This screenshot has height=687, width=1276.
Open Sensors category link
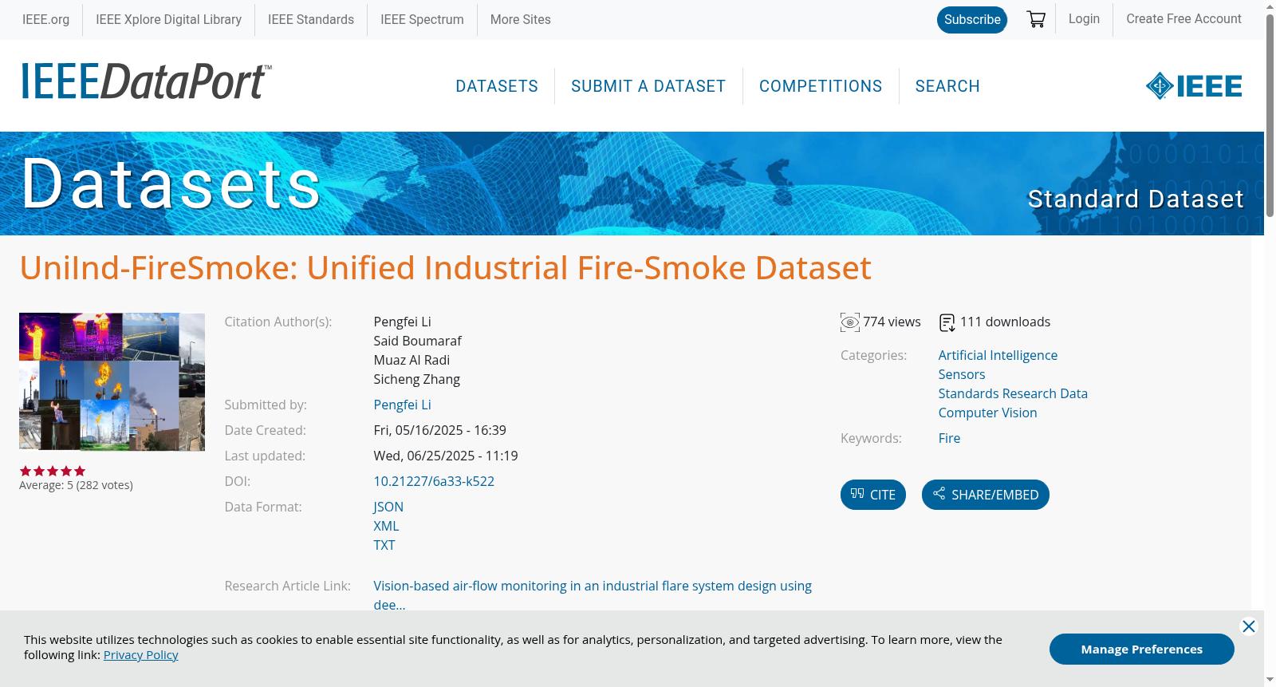coord(962,374)
